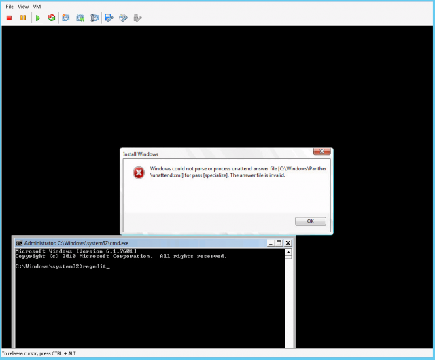435x360 pixels.
Task: Open the Snapshot Manager icon
Action: pos(94,18)
